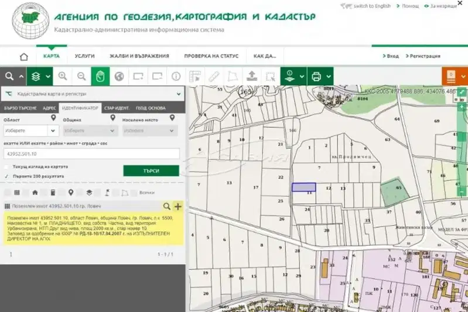Open the Населено място combo box
The image size is (468, 312).
(x=150, y=131)
